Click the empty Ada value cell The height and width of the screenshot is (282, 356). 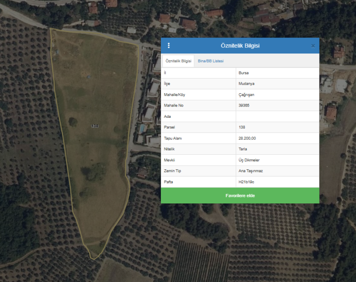click(277, 116)
